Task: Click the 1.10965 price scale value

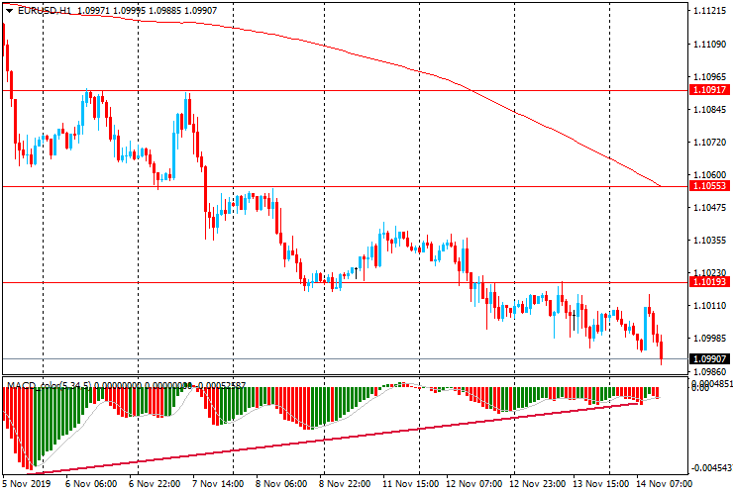Action: point(709,77)
